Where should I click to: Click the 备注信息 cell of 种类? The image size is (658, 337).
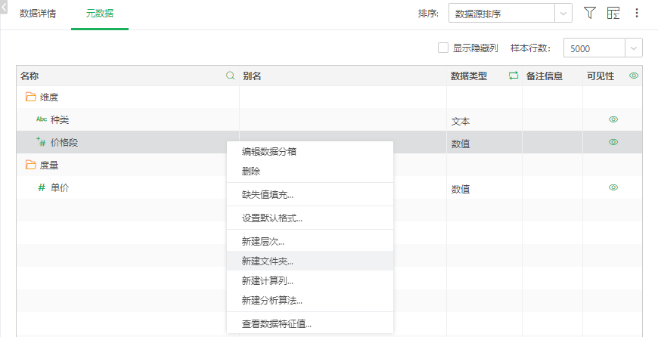click(552, 120)
